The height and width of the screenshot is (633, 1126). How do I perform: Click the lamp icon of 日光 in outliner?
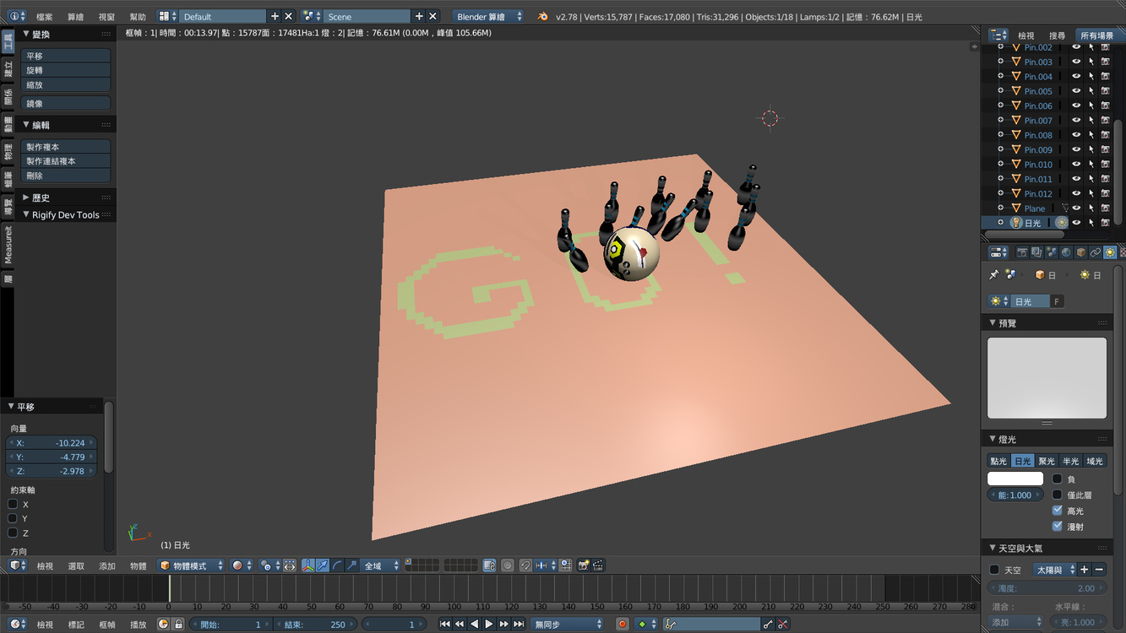pos(1016,223)
